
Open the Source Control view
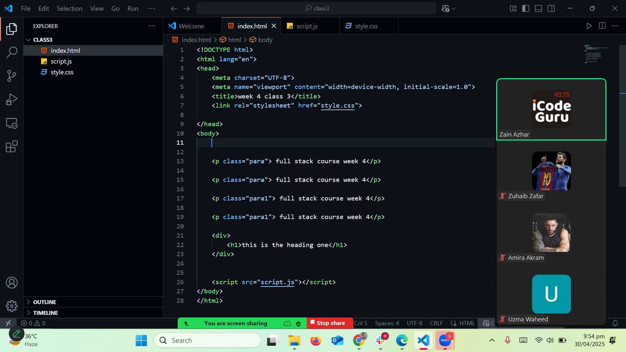pos(12,76)
